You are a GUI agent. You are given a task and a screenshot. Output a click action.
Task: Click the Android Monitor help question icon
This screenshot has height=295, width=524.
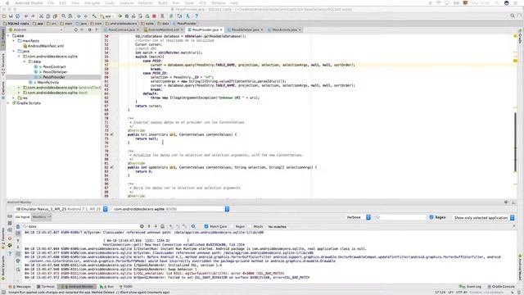pyautogui.click(x=10, y=253)
